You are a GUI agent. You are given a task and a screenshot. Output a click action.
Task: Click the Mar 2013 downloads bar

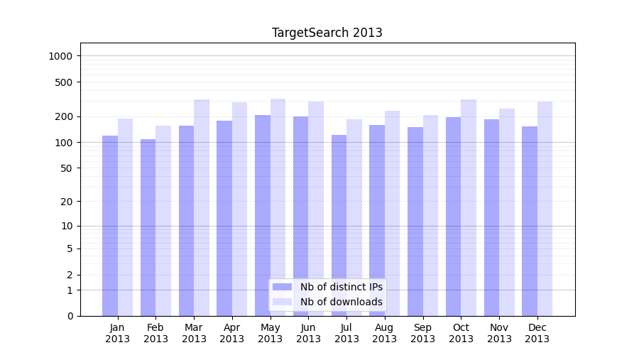tap(202, 207)
